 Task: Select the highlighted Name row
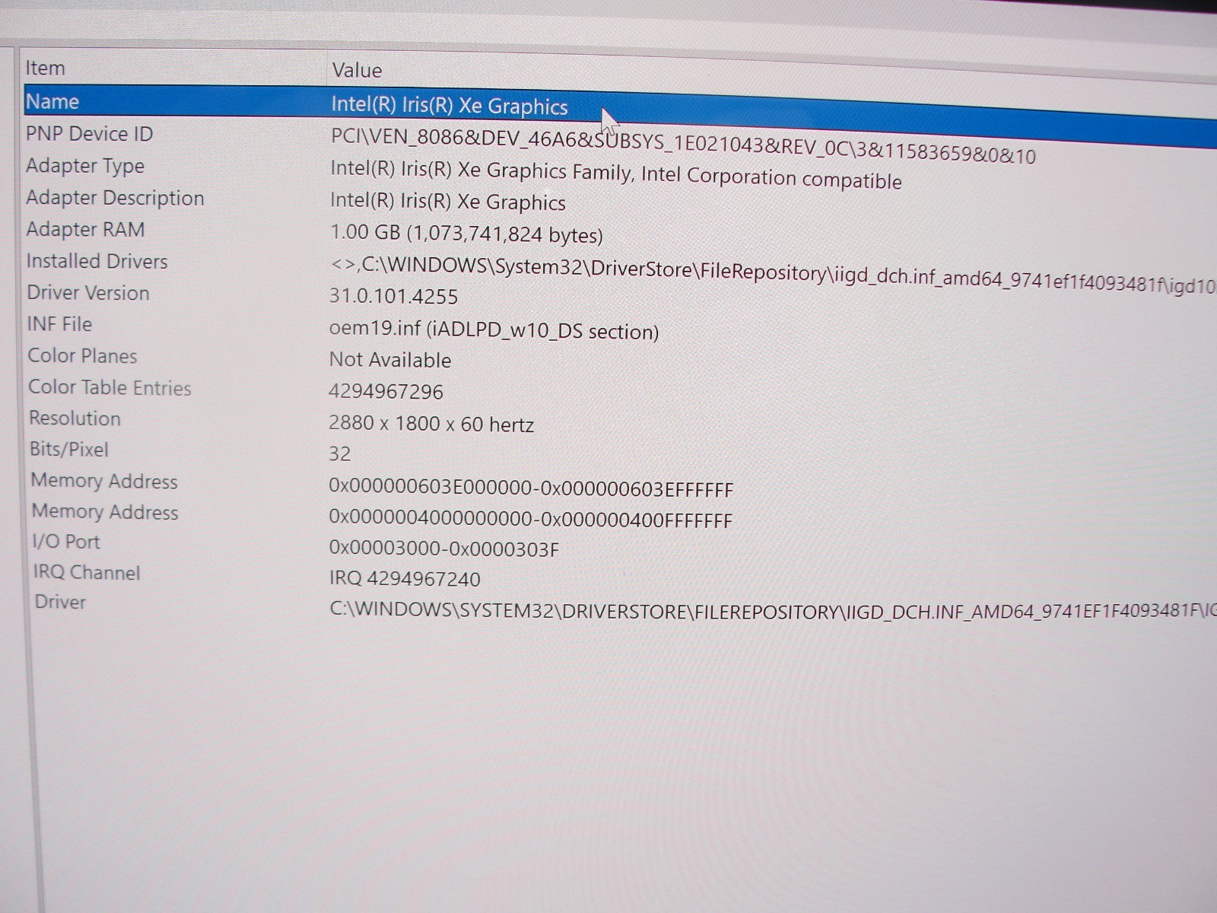pos(52,102)
